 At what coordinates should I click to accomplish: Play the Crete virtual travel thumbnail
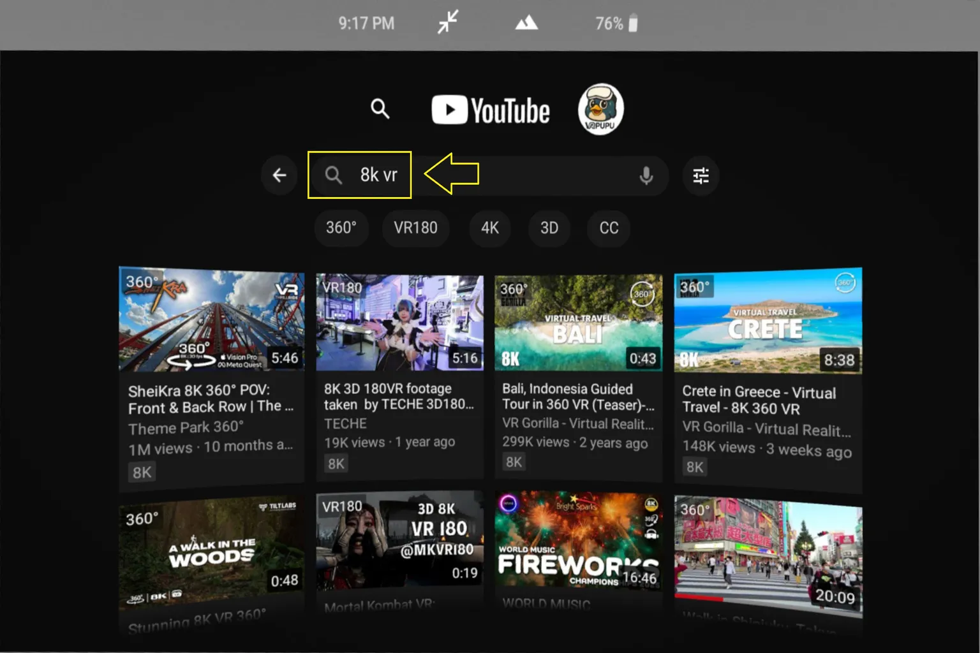pos(768,320)
